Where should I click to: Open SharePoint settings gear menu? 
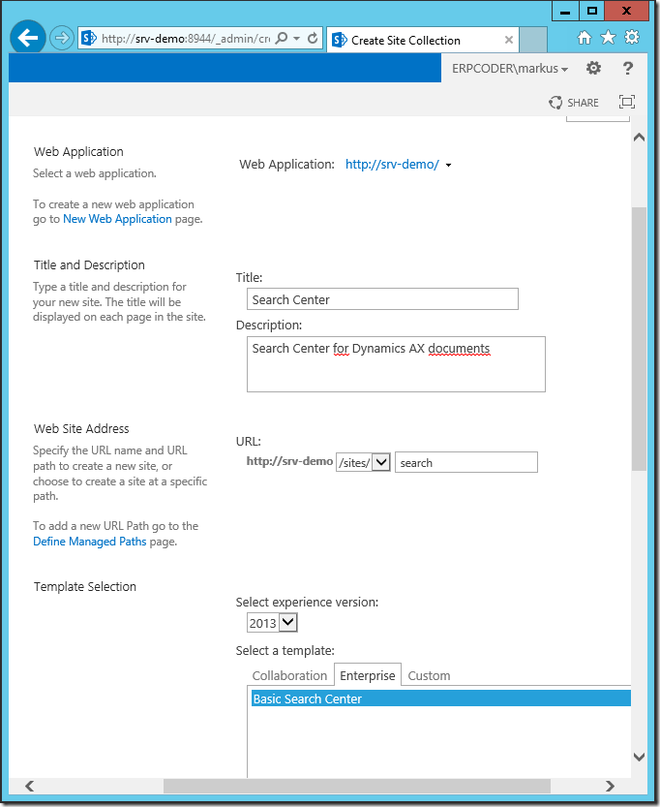coord(593,68)
